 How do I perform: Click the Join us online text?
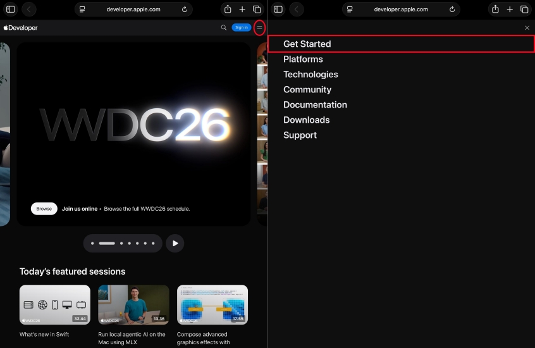click(80, 209)
